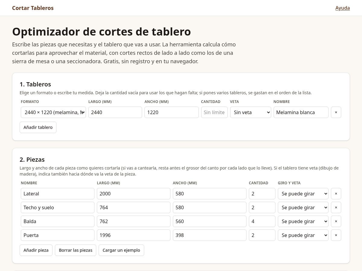Focus the board Ancho field showing 1220
The image size is (362, 271).
click(x=172, y=112)
